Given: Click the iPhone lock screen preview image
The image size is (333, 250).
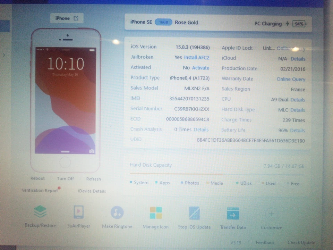Looking at the screenshot, I should [x=66, y=100].
